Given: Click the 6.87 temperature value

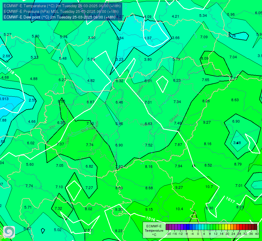Looking at the screenshot, I should (90, 102).
